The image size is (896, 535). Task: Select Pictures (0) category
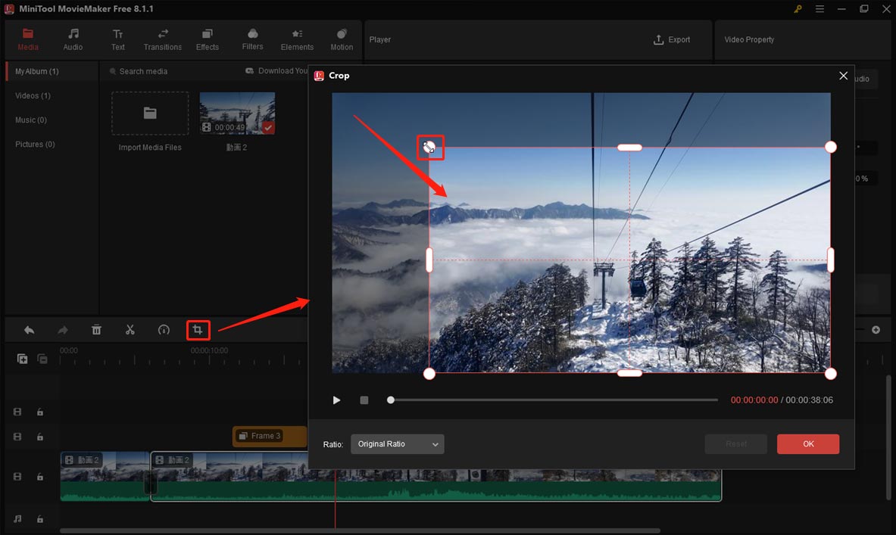click(x=35, y=144)
